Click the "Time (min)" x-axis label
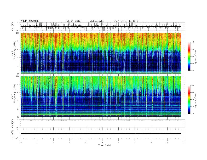The width and height of the screenshot is (207, 160). [105, 145]
